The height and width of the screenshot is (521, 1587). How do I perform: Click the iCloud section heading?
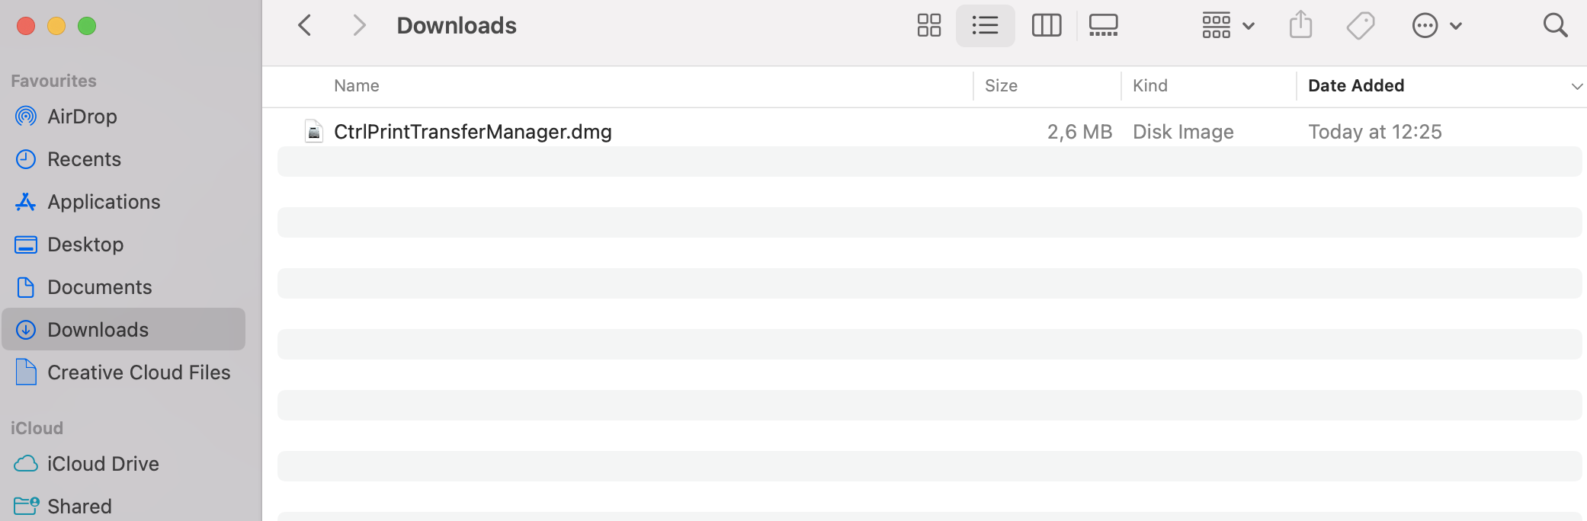[x=37, y=428]
